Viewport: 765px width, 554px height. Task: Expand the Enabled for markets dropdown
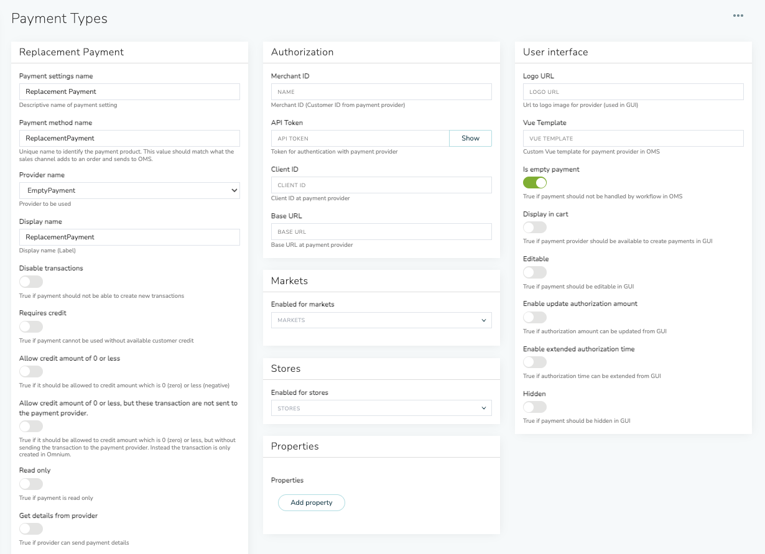(381, 320)
